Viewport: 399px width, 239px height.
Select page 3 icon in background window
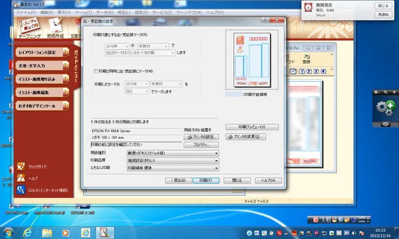click(x=317, y=72)
